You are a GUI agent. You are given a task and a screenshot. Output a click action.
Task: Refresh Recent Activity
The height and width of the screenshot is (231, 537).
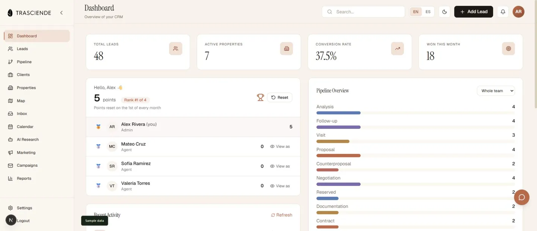coord(282,215)
